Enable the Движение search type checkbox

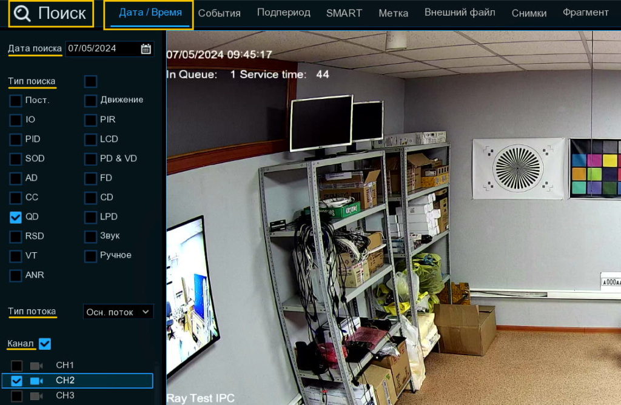pos(90,100)
